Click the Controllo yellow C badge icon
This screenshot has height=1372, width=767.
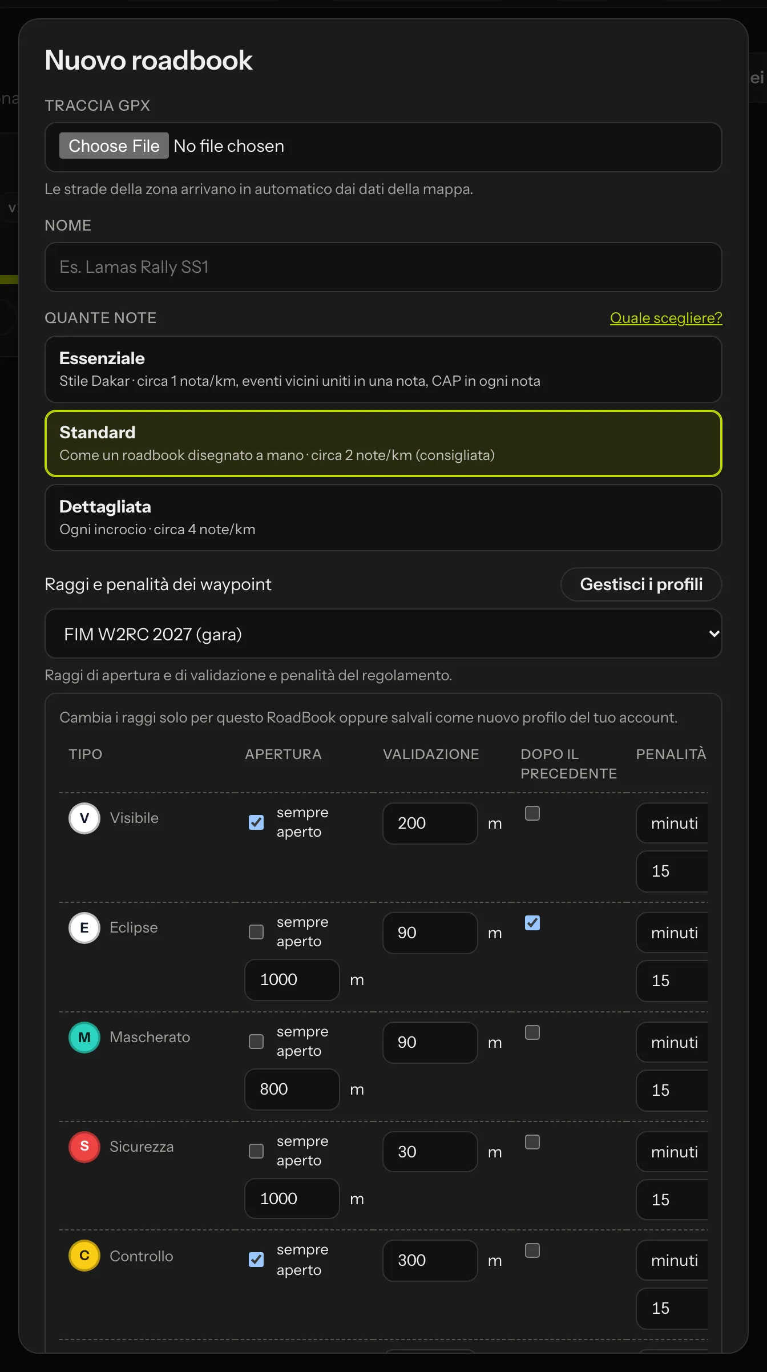[84, 1256]
